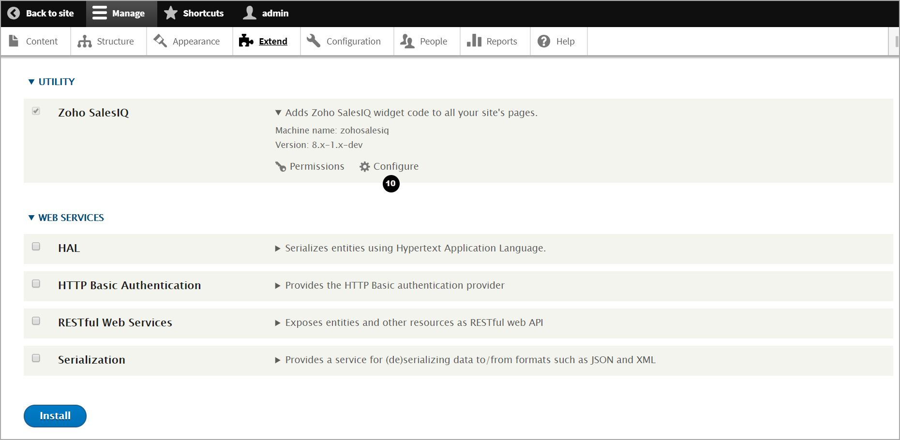
Task: Click the Manage hamburger menu icon
Action: 100,13
